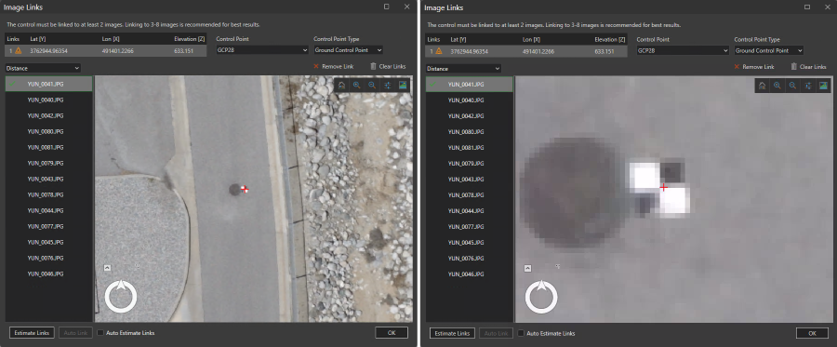Select YUN_0041.JPG in pixelated close-up window list
The image size is (837, 347).
tap(470, 85)
